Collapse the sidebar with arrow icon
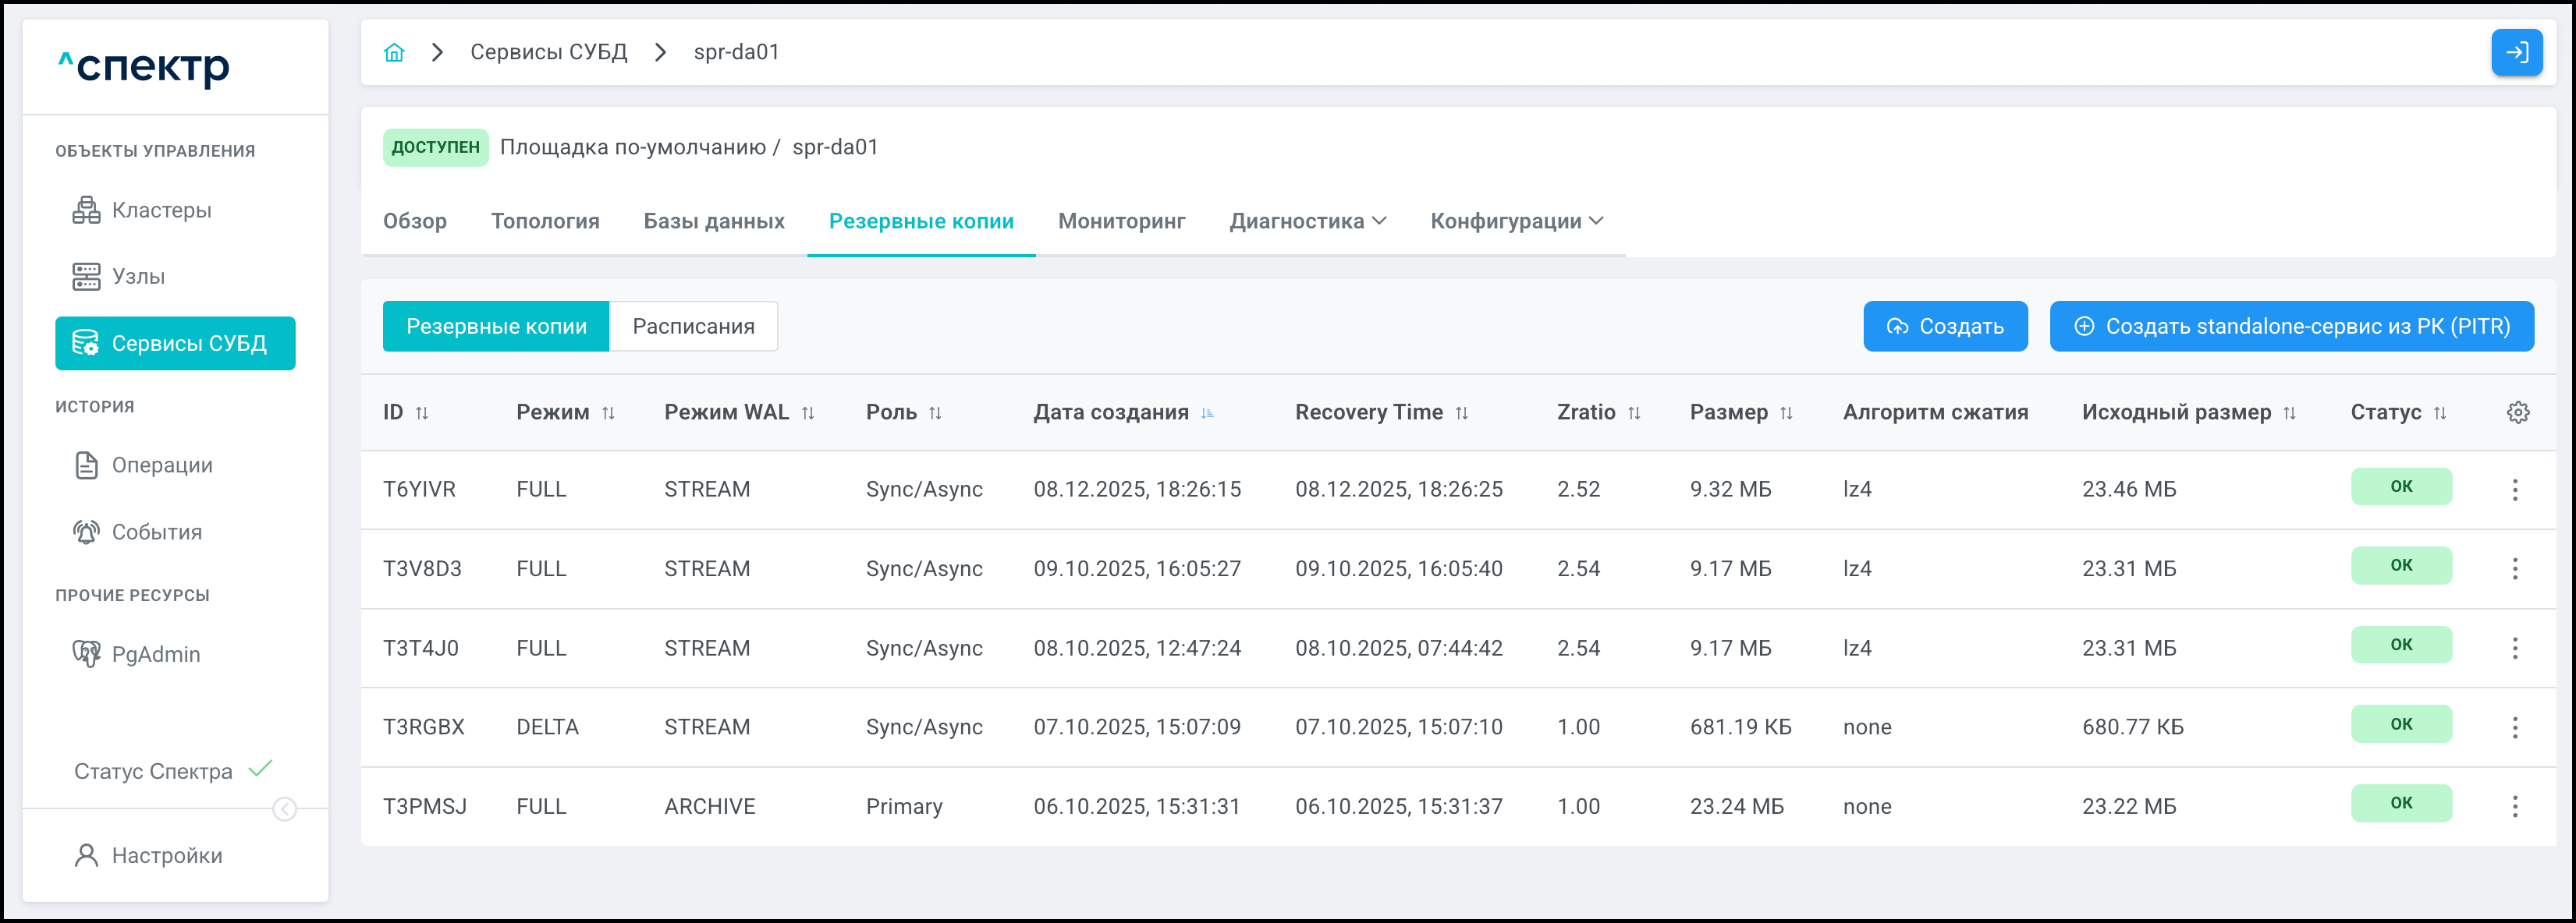 (x=285, y=809)
